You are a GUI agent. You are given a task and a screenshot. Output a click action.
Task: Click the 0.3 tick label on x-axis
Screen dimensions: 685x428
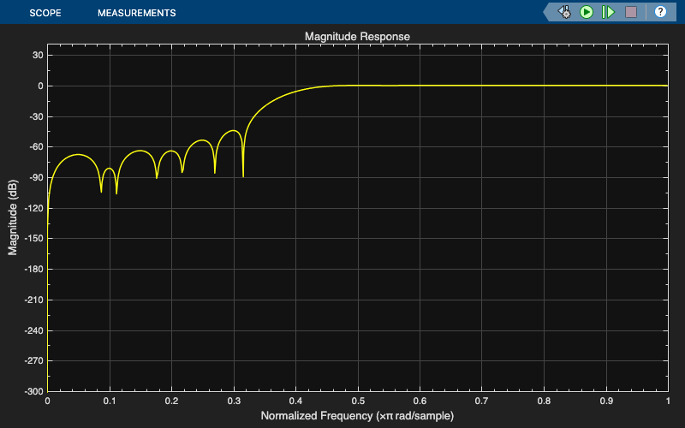coord(234,401)
